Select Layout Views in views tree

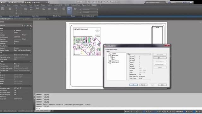pos(115,61)
